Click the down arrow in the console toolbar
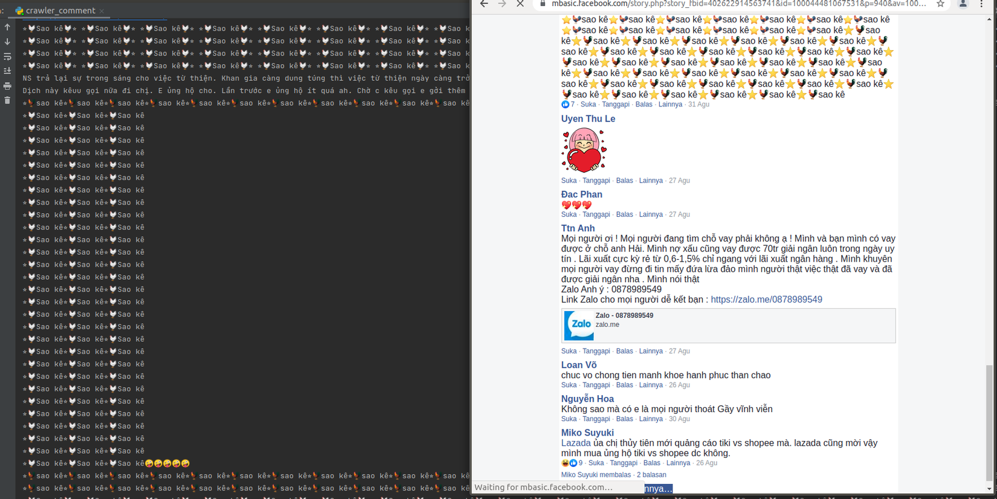997x499 pixels. [7, 42]
